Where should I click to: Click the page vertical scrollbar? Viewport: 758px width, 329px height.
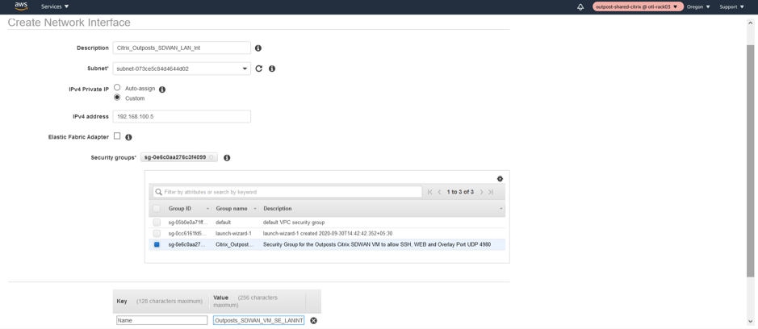[750, 161]
